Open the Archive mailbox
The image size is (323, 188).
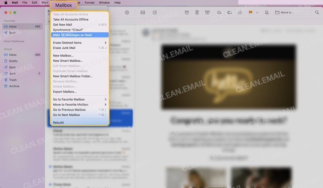click(x=22, y=86)
